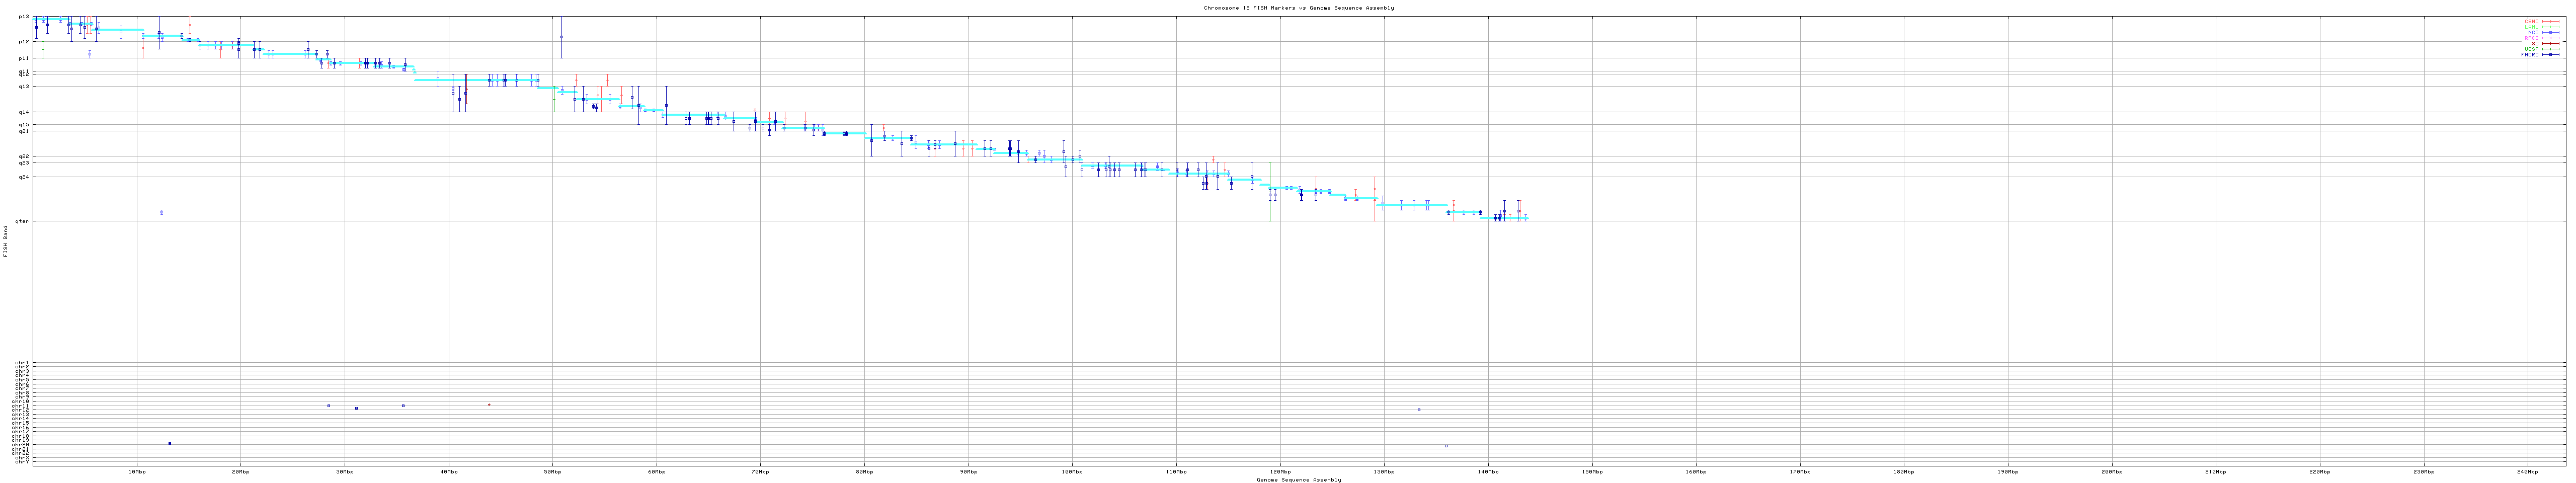Screen dimensions: 2576x483
Task: Select the 100Mbp x-axis tick label
Action: 1071,471
